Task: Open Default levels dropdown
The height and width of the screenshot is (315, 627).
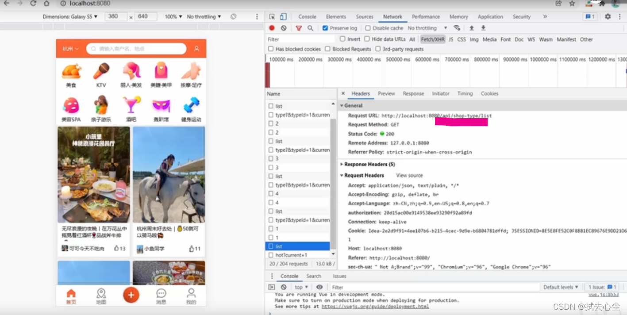Action: (x=561, y=287)
